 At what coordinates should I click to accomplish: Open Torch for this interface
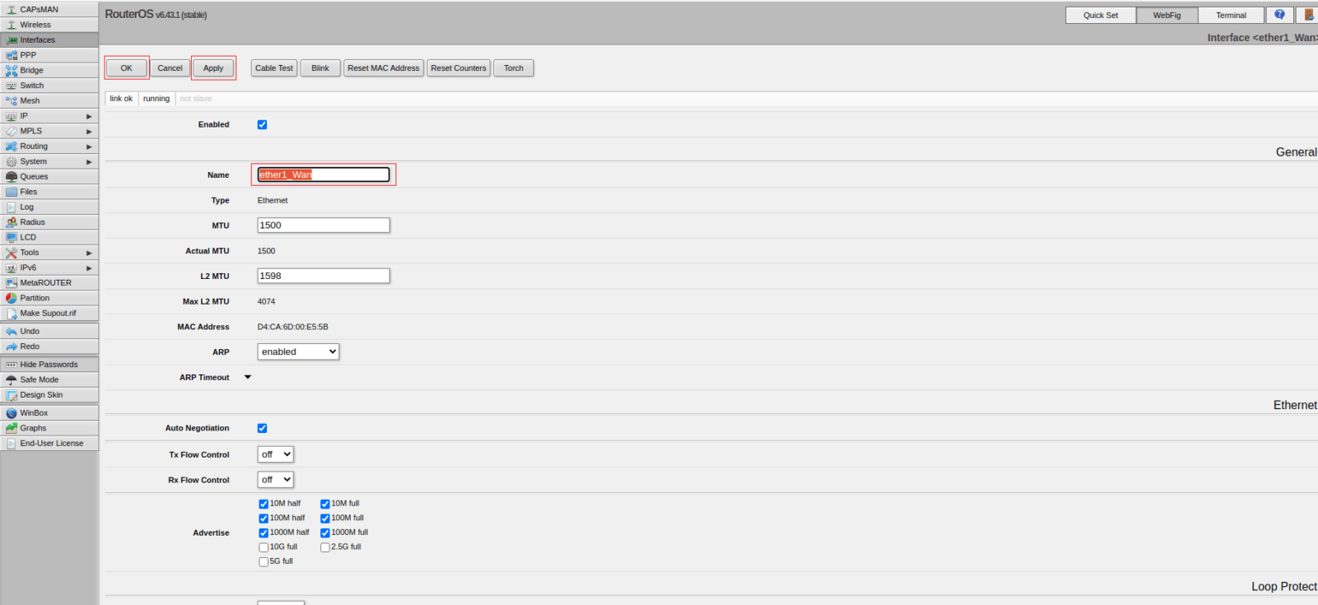coord(513,68)
